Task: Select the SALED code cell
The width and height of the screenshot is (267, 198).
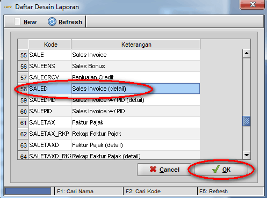Action: 50,89
